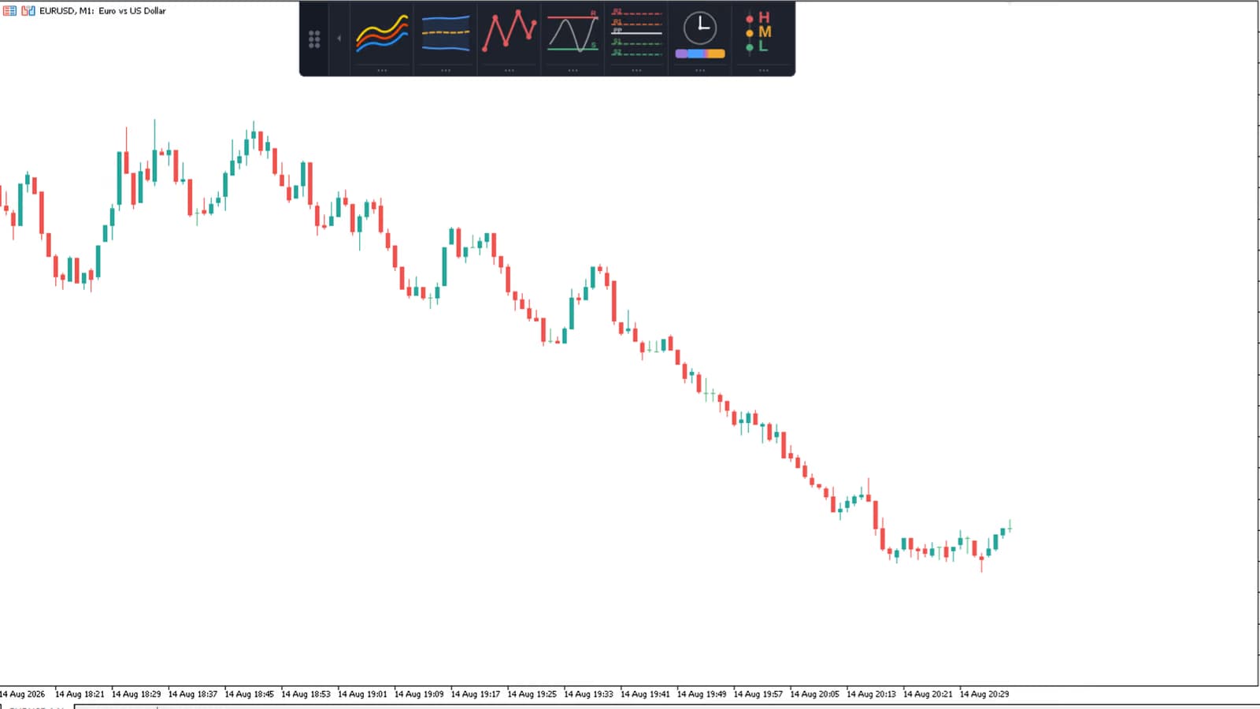This screenshot has height=709, width=1260.
Task: Click the 14 Aug 19:25 time label
Action: click(x=532, y=694)
